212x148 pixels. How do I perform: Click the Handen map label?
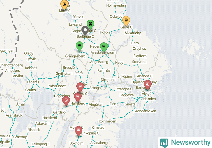150,99
